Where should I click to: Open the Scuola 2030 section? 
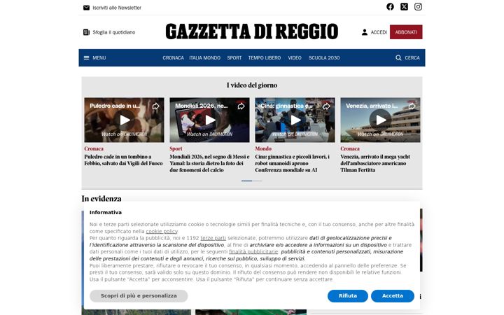(x=324, y=58)
